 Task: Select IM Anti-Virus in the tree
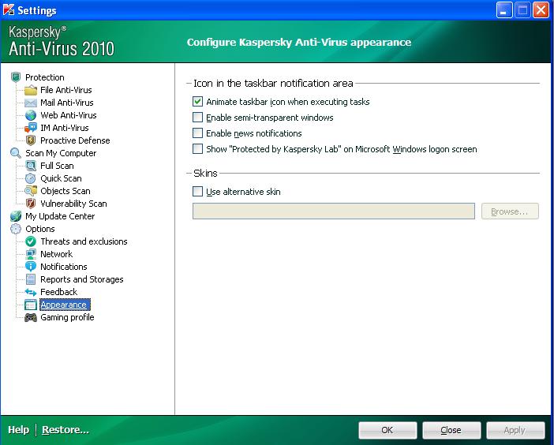click(x=64, y=128)
